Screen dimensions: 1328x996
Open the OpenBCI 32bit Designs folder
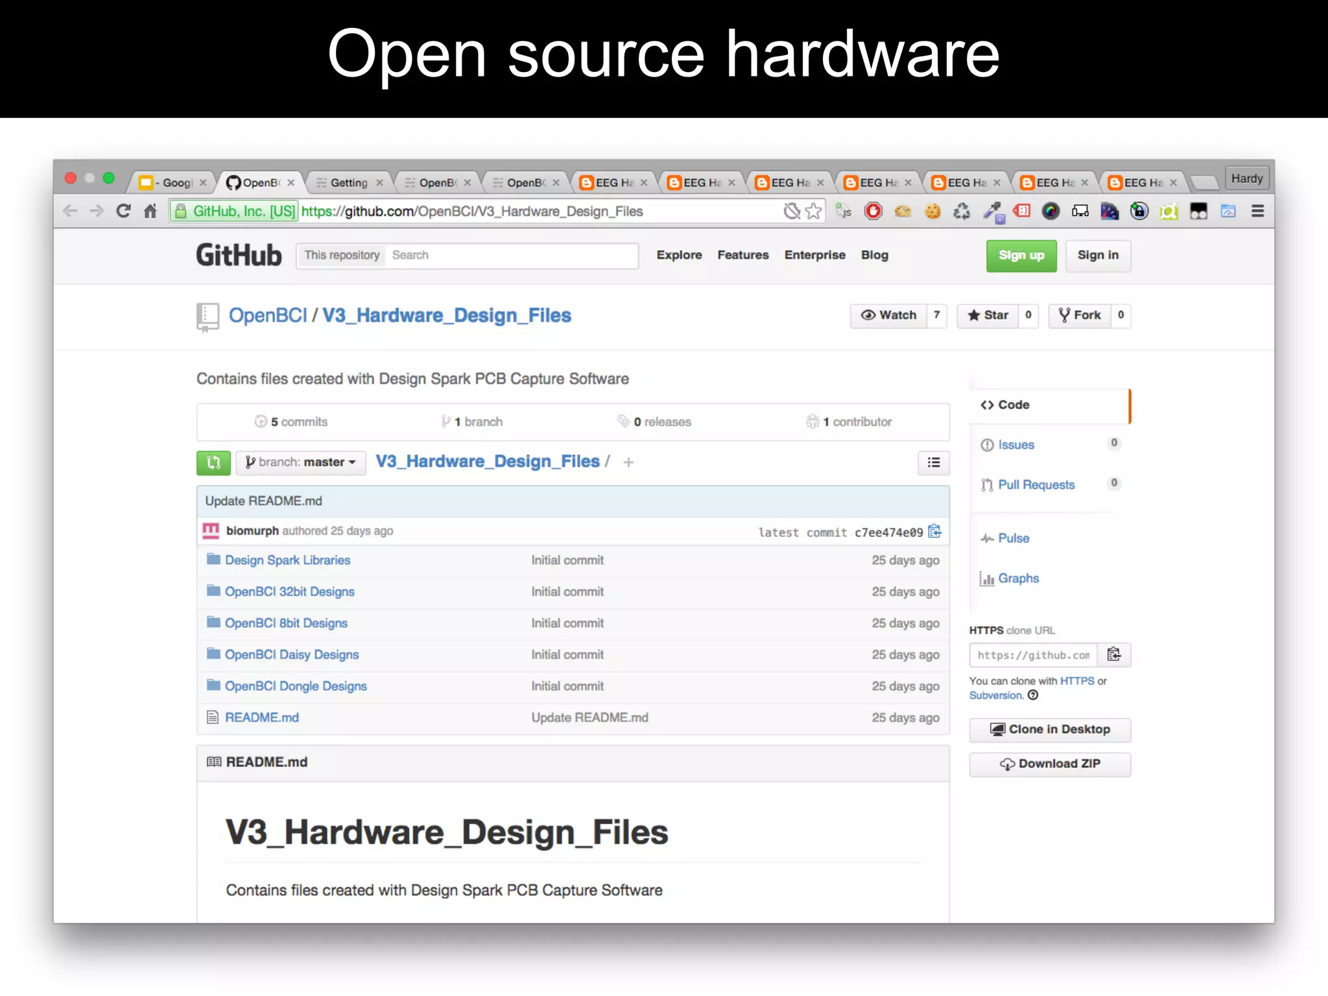[289, 591]
